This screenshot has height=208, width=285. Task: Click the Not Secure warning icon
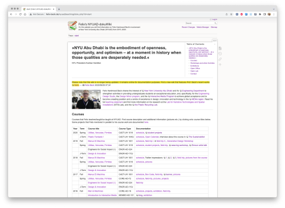[30, 14]
